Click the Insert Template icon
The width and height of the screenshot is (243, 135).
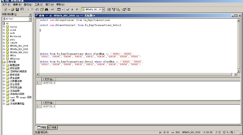pyautogui.click(x=22, y=10)
